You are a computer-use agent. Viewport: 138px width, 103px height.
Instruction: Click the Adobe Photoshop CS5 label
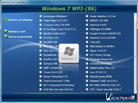coord(55,77)
